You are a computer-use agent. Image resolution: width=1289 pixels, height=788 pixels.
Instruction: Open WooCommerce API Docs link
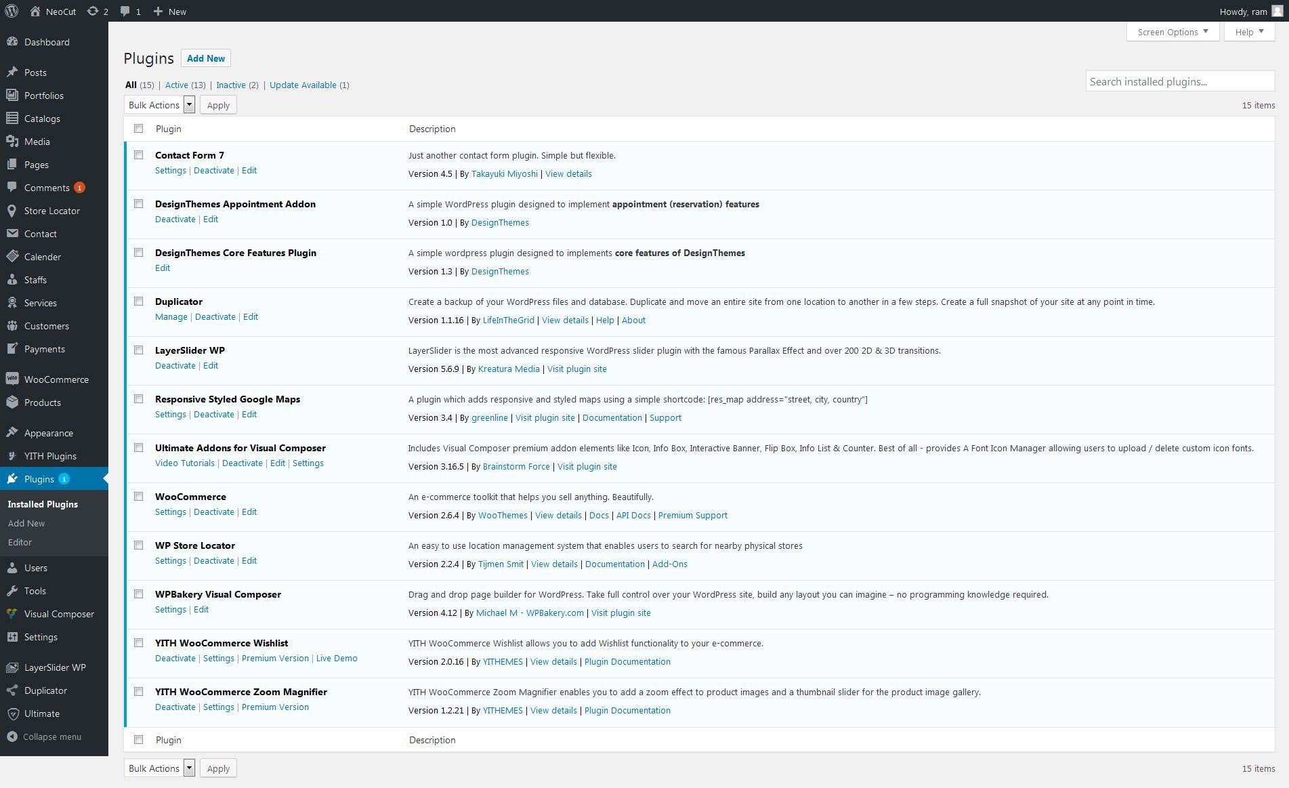click(633, 516)
